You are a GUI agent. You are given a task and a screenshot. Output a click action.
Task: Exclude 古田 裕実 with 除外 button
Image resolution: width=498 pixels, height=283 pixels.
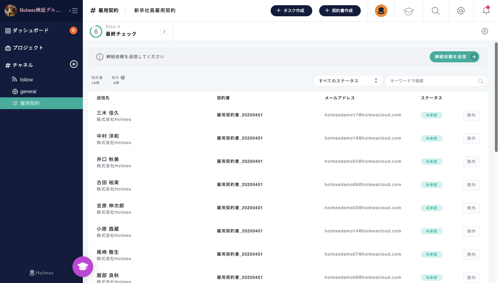471,185
